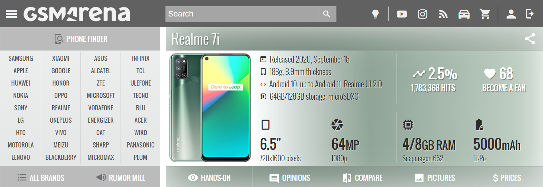Open the Rumor Mill section
This screenshot has width=543, height=187.
[121, 178]
